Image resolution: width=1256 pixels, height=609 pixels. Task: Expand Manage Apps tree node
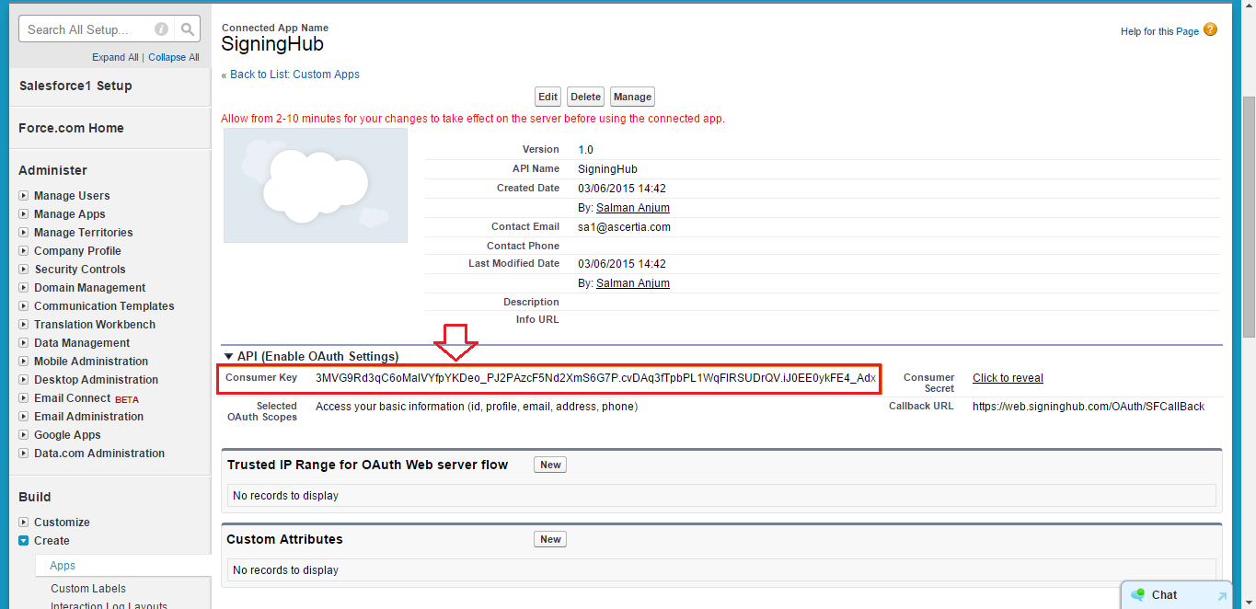coord(24,214)
